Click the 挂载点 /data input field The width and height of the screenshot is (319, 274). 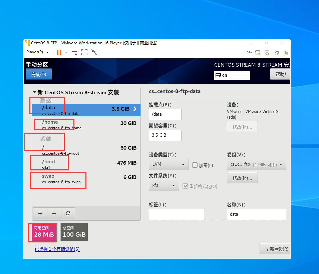click(165, 114)
